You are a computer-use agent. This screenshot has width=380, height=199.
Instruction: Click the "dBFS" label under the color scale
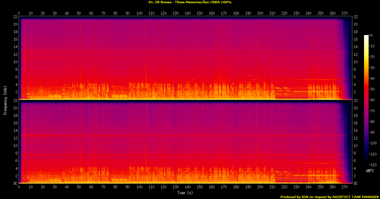[x=370, y=171]
